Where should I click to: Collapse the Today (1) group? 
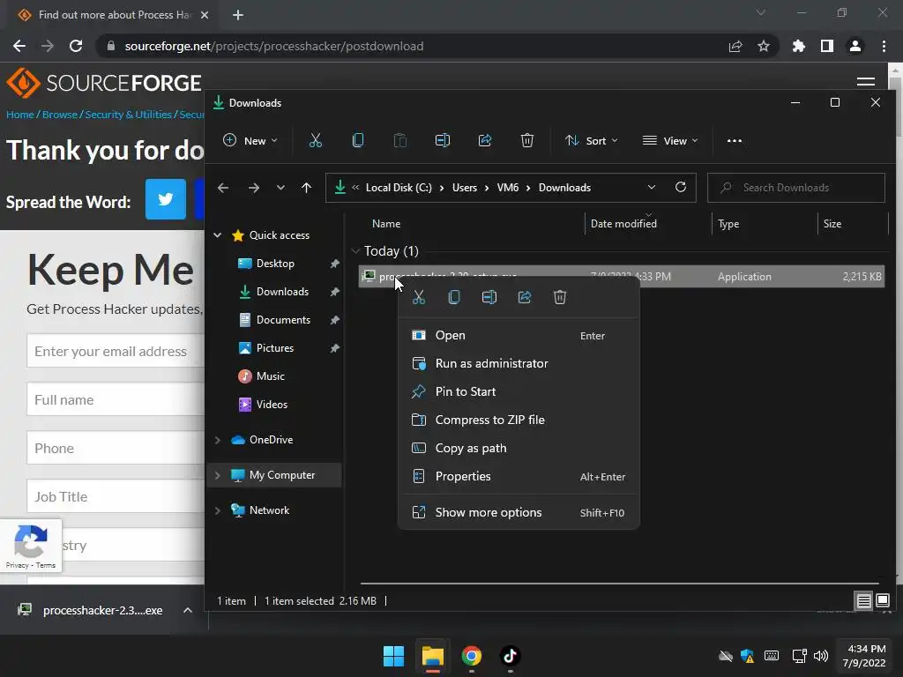pyautogui.click(x=355, y=251)
